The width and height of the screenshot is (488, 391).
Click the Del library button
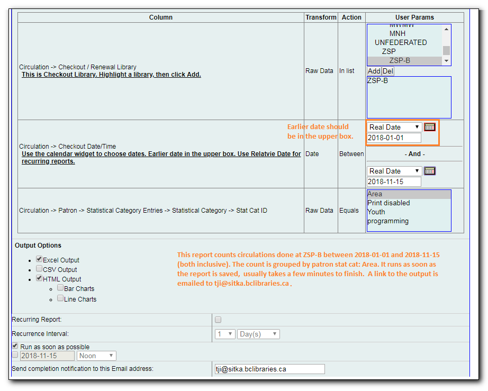(388, 71)
